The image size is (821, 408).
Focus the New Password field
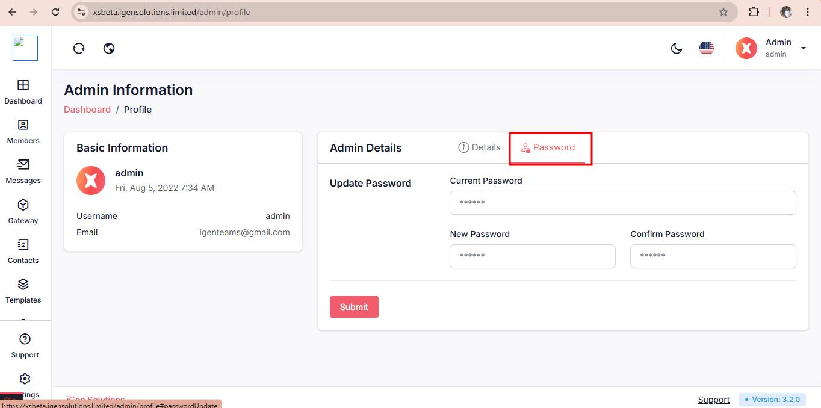pyautogui.click(x=532, y=256)
